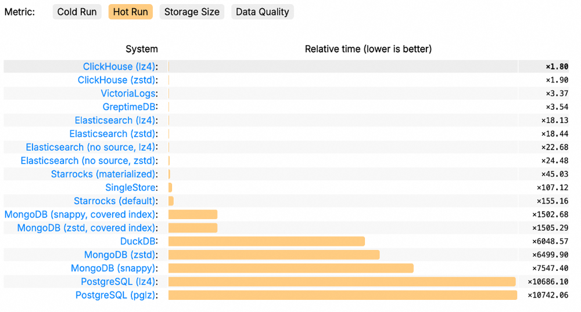Click MongoDB (snappy, covered index) link

pyautogui.click(x=80, y=215)
